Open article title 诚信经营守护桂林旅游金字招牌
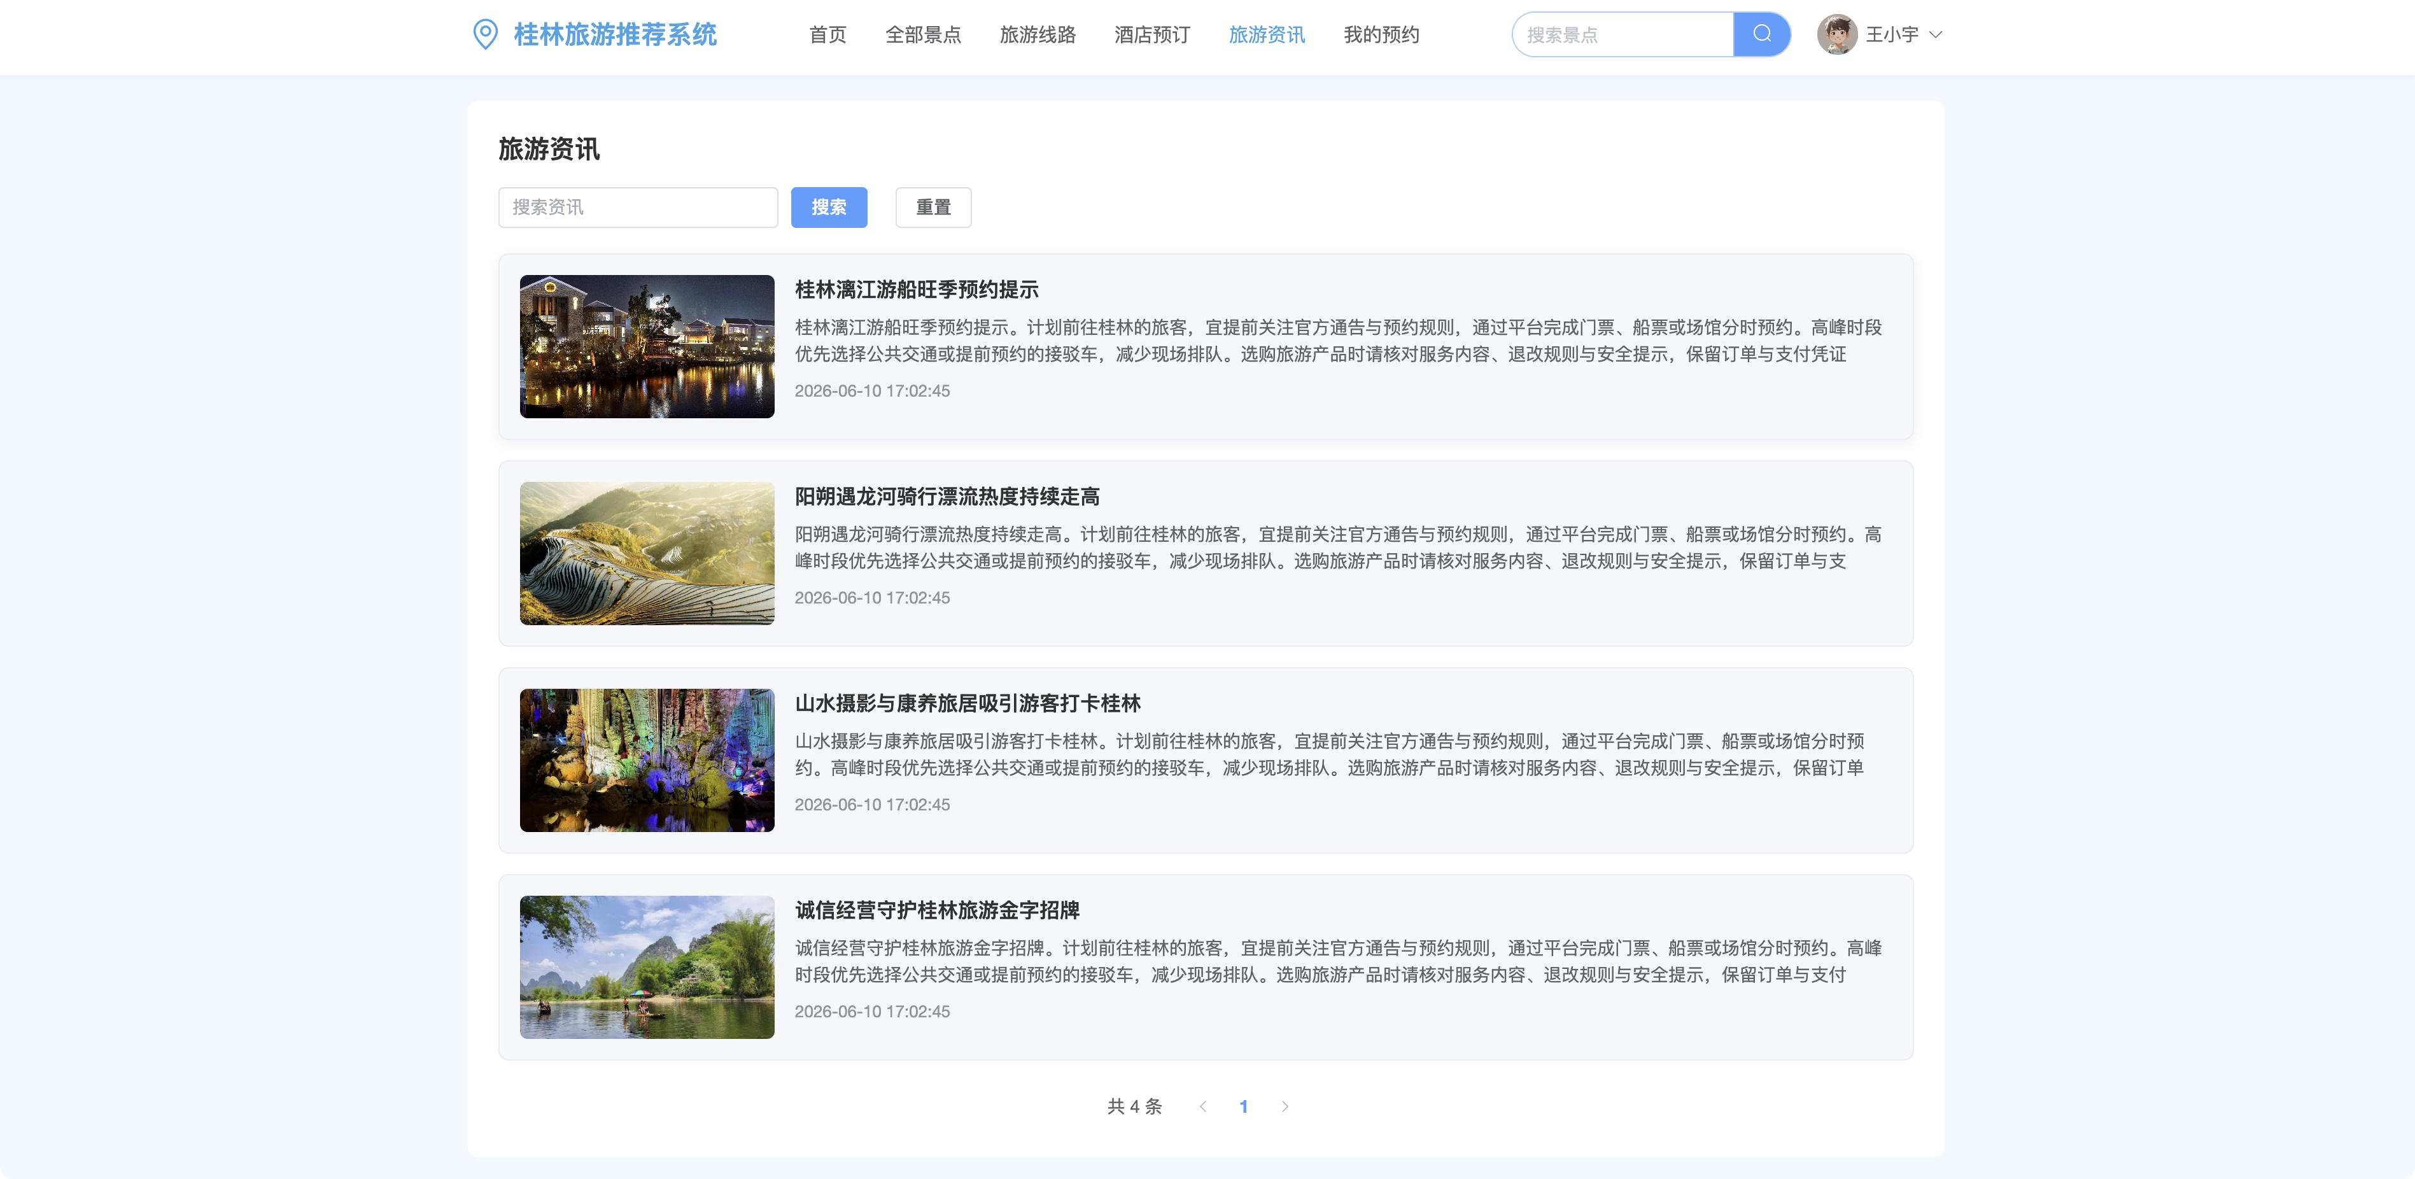The image size is (2415, 1179). [936, 910]
